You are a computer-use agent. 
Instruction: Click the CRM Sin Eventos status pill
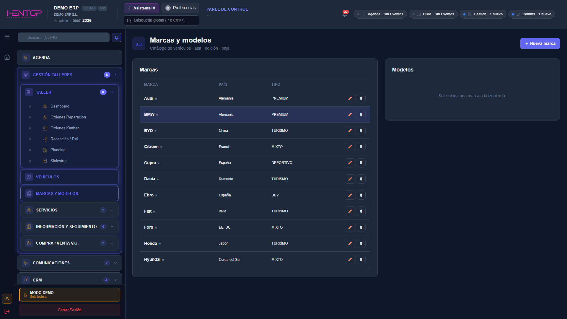pyautogui.click(x=433, y=14)
